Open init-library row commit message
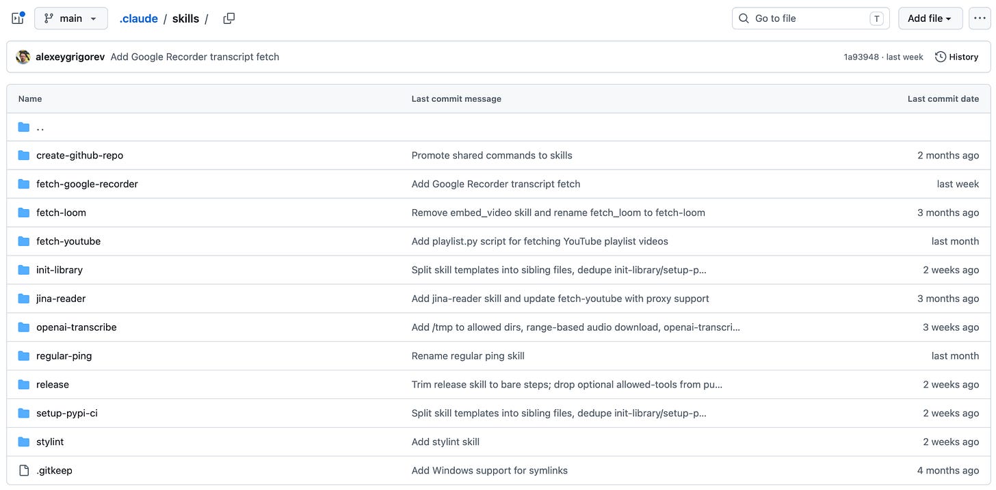The image size is (996, 490). (x=559, y=270)
